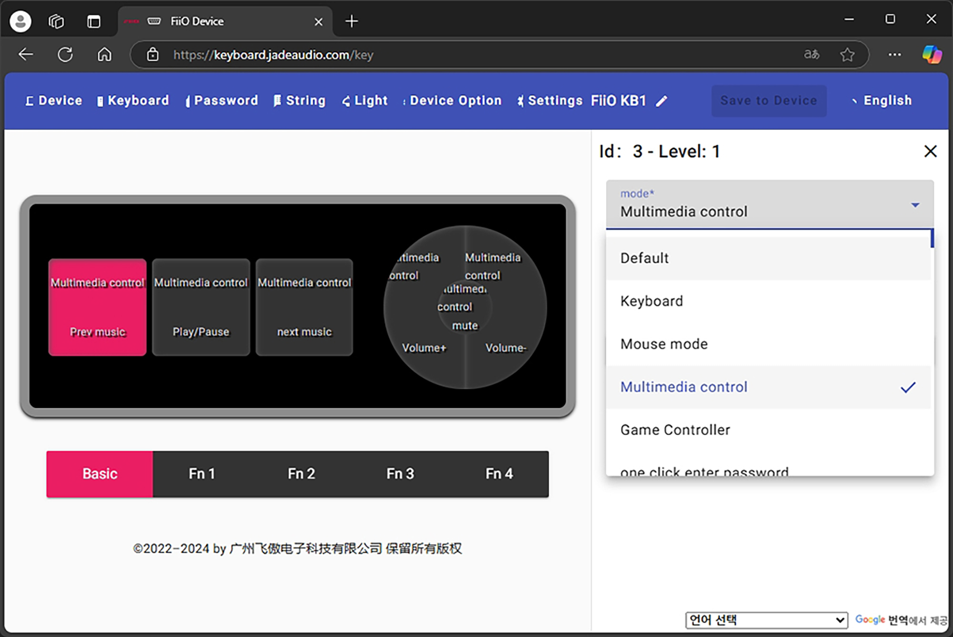Switch to the Fn 2 layer tab

point(301,474)
